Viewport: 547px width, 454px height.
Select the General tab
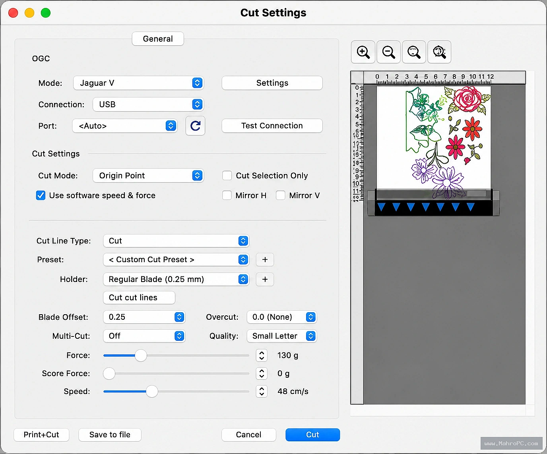(x=158, y=39)
